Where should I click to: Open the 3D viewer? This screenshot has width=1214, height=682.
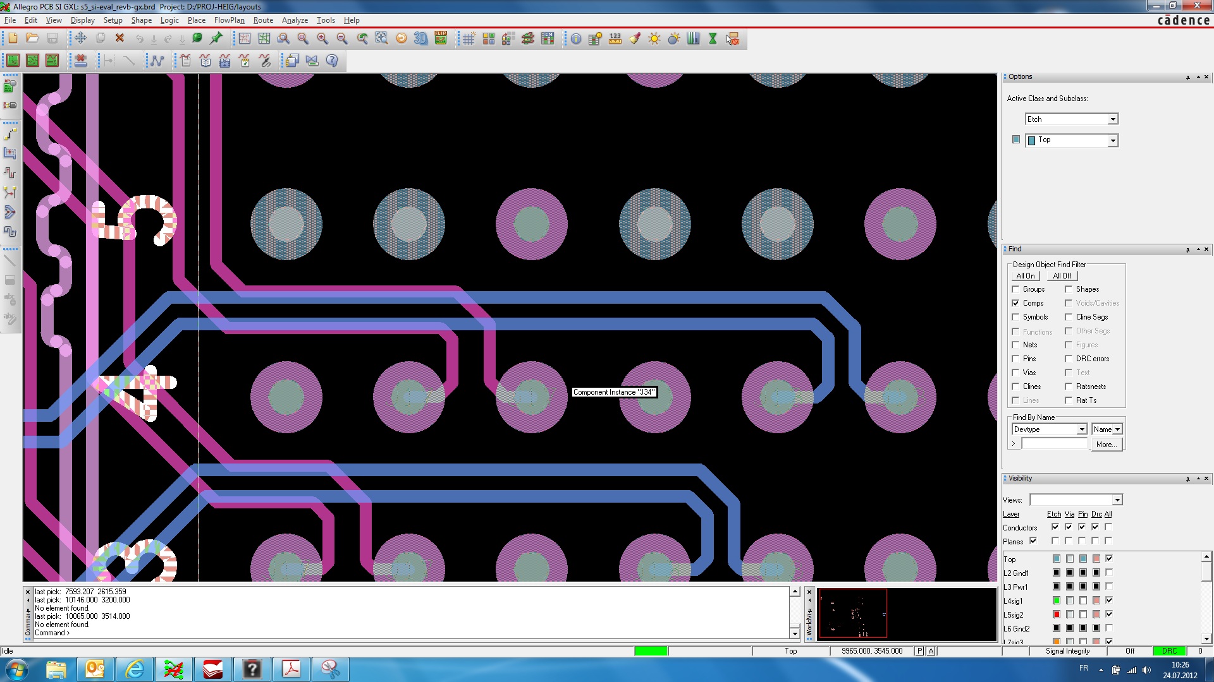pos(419,39)
